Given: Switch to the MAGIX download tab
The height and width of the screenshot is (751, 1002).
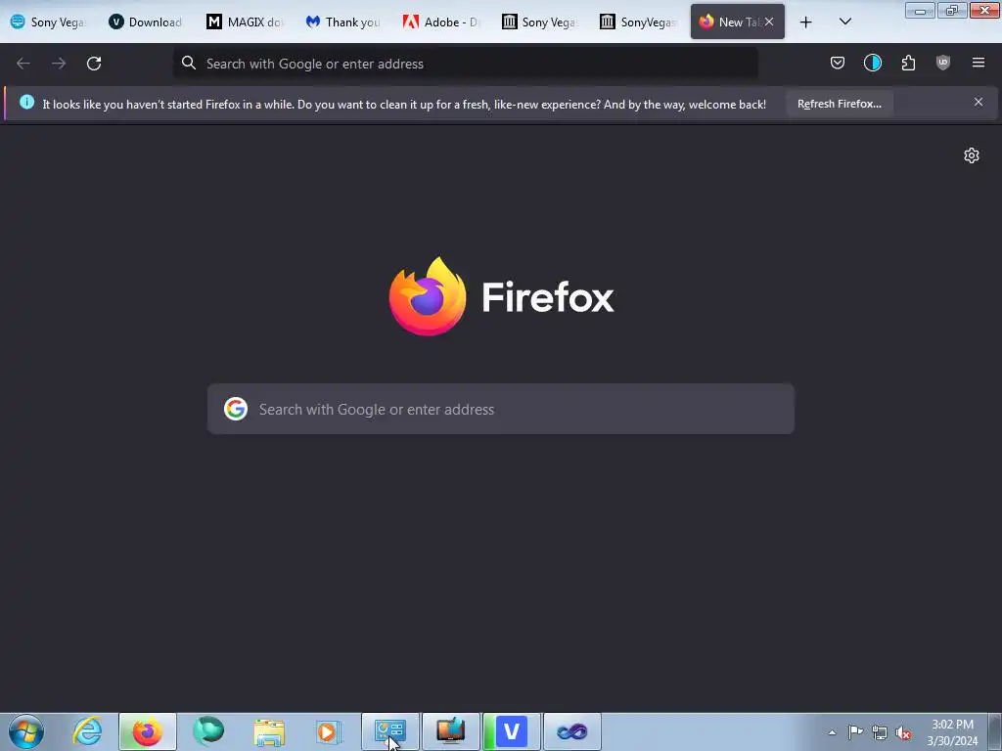Looking at the screenshot, I should coord(246,22).
